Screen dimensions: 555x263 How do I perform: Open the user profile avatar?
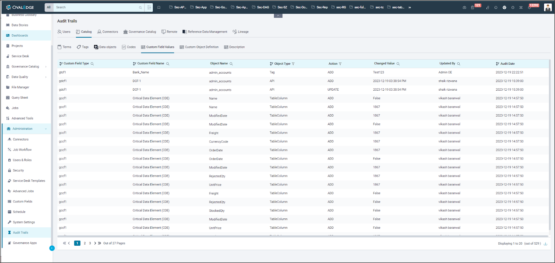point(548,7)
